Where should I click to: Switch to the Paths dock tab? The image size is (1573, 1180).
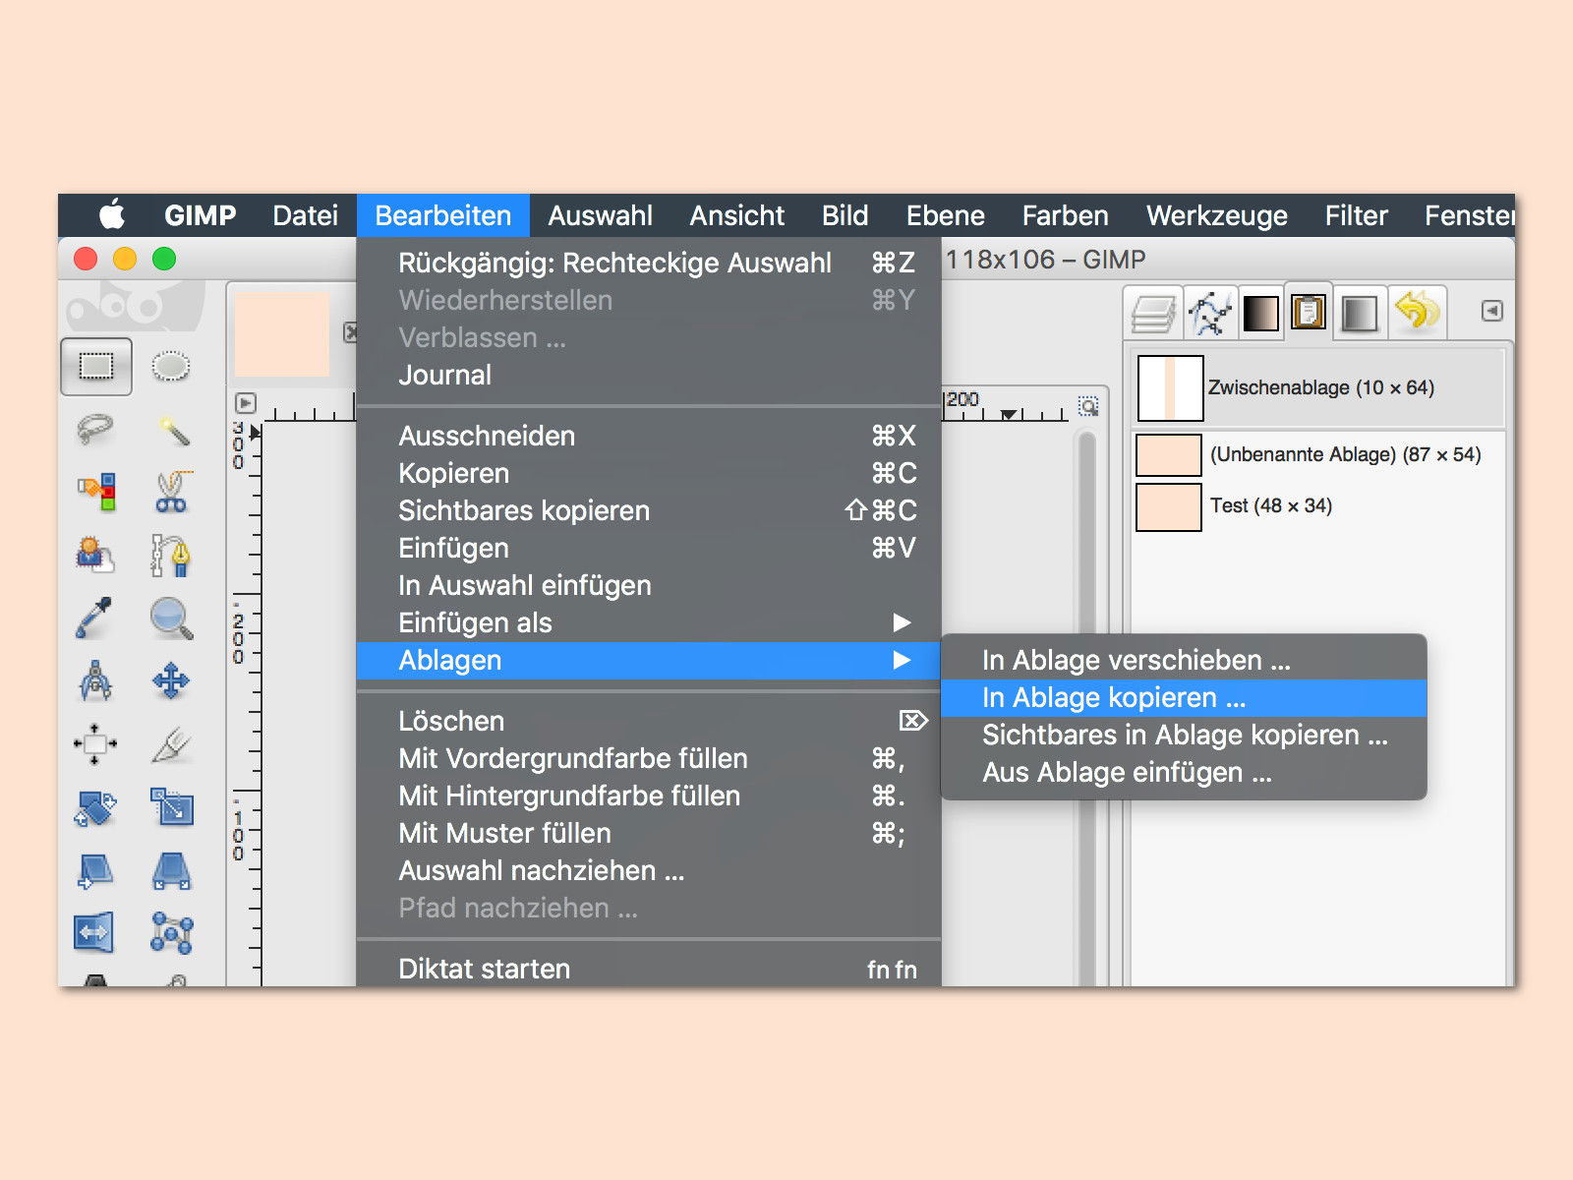click(x=1210, y=314)
